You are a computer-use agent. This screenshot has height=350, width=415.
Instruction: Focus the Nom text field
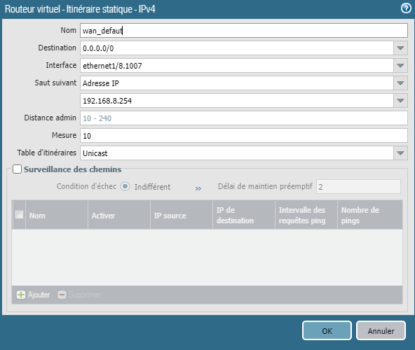click(x=244, y=30)
